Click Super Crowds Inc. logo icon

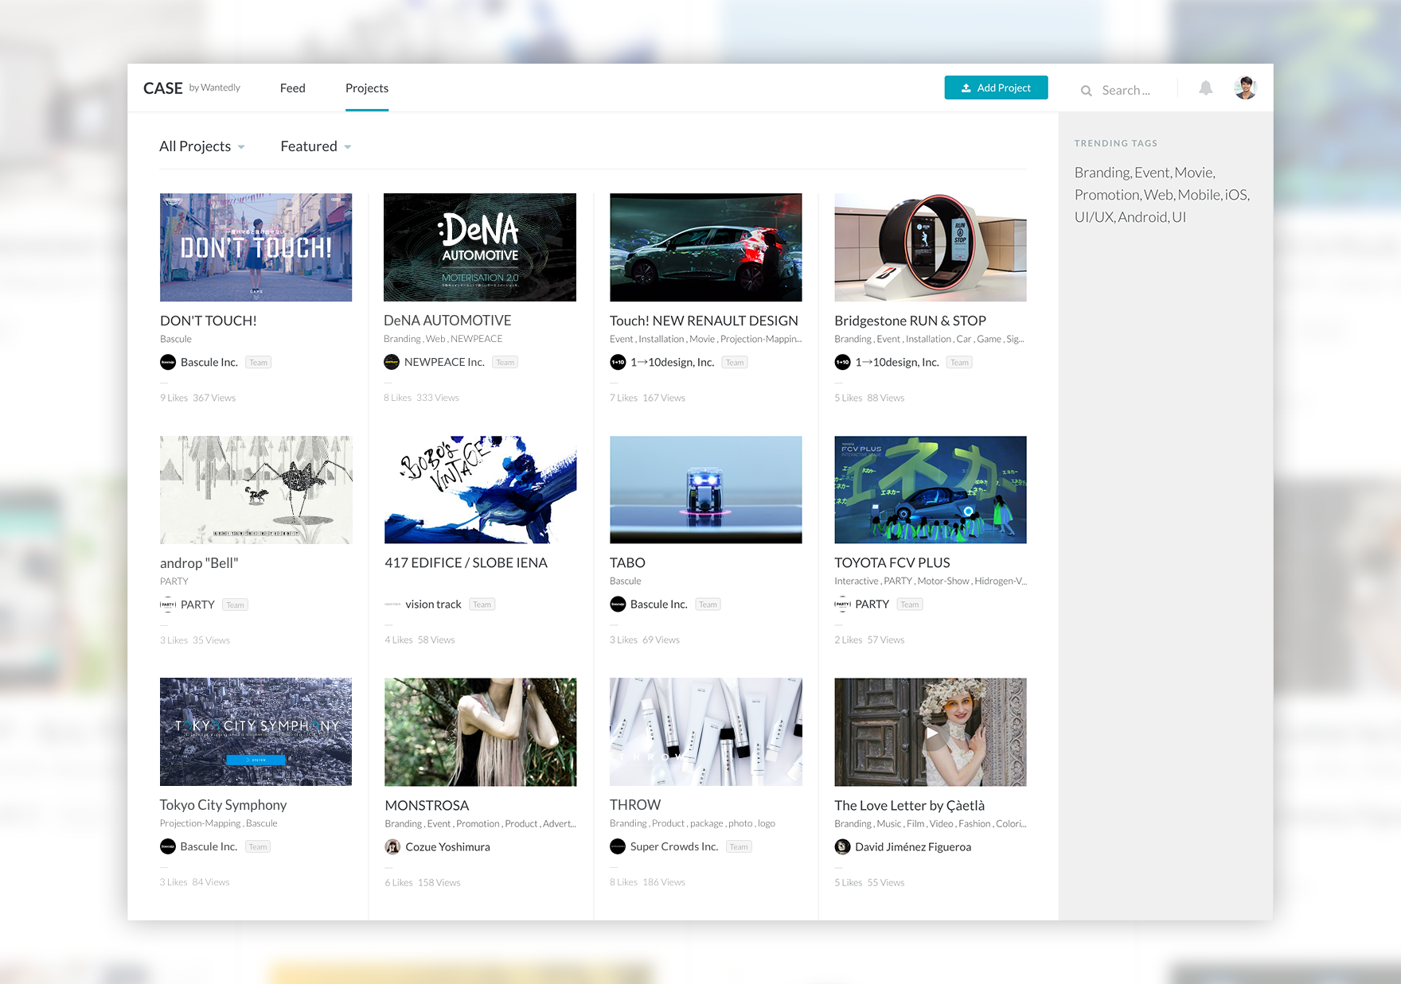[618, 846]
